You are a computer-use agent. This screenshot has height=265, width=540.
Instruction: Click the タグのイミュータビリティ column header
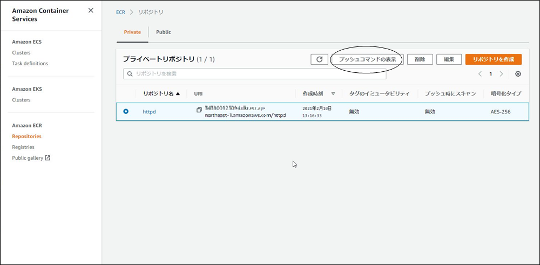tap(379, 93)
